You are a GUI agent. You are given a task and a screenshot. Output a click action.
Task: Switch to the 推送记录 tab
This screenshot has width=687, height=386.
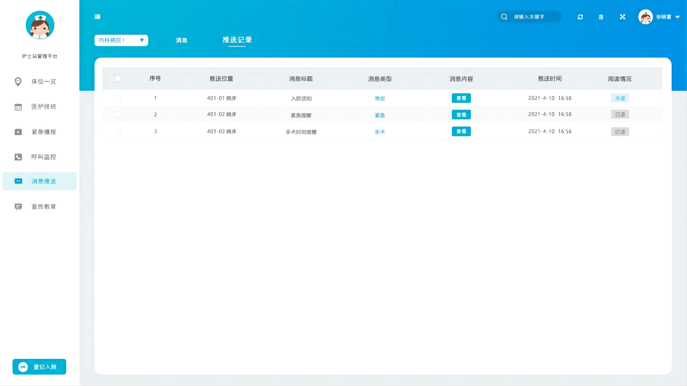tap(237, 40)
